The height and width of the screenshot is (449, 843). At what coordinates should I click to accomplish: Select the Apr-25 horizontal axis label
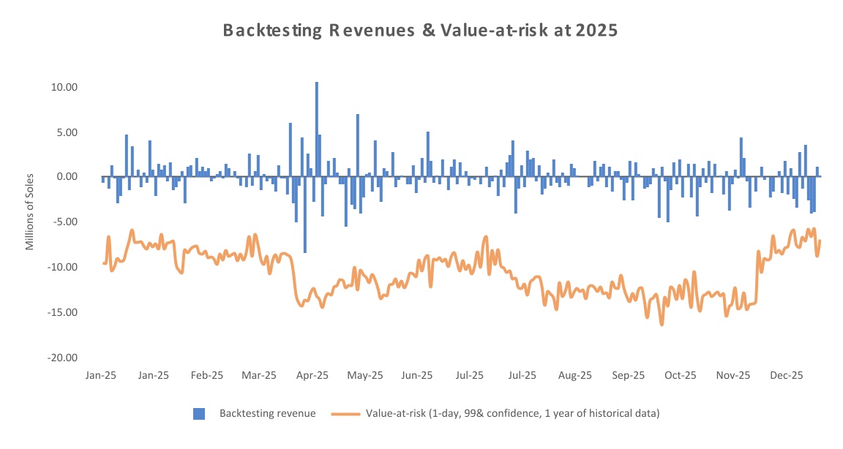pyautogui.click(x=312, y=375)
